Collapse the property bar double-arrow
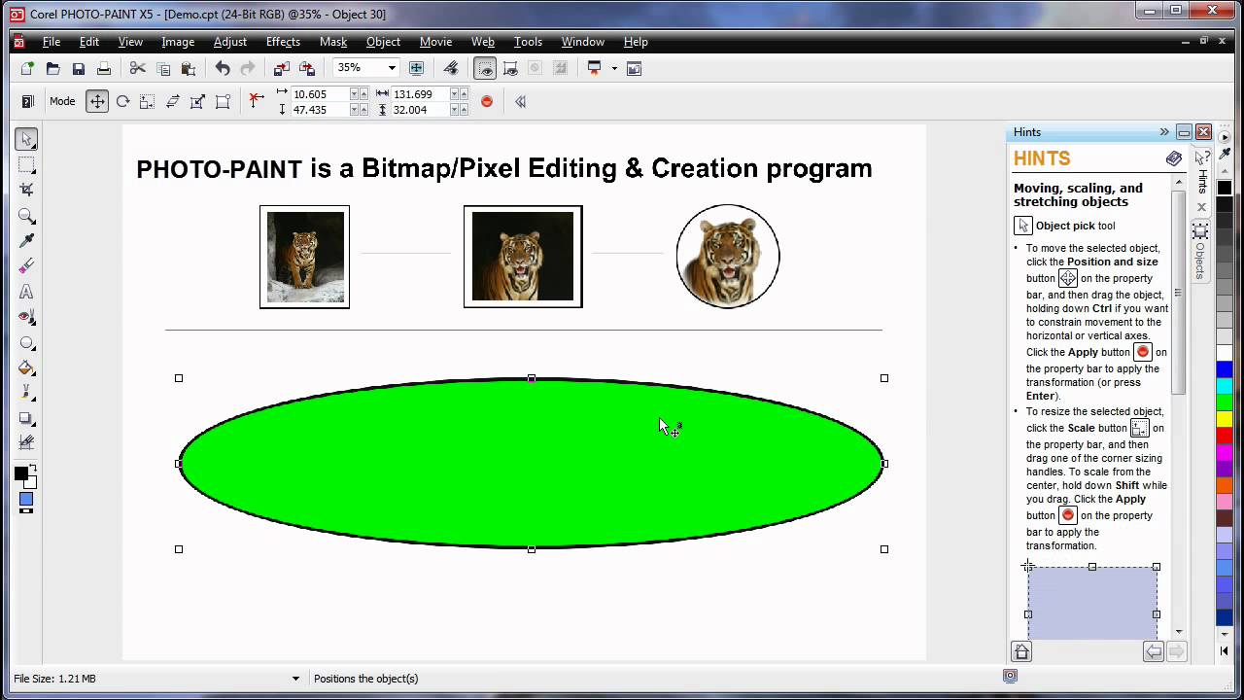1244x700 pixels. pyautogui.click(x=520, y=101)
